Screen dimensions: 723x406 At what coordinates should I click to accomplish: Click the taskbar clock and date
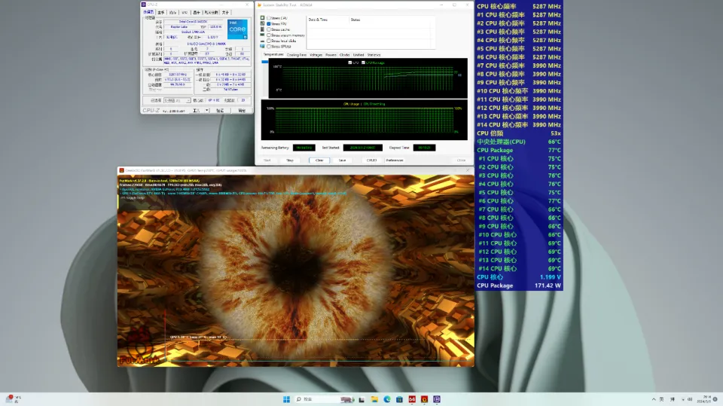706,399
